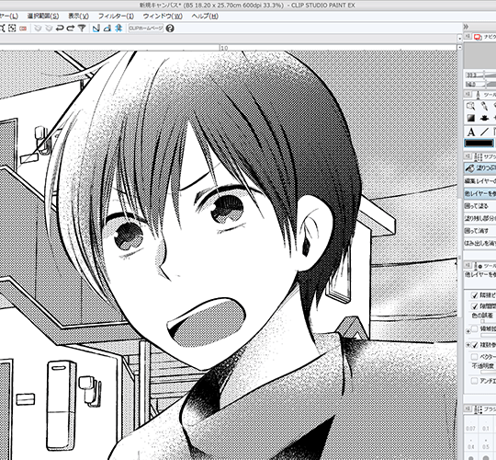
Task: Click the red eraser-like command bar icon
Action: [23, 29]
